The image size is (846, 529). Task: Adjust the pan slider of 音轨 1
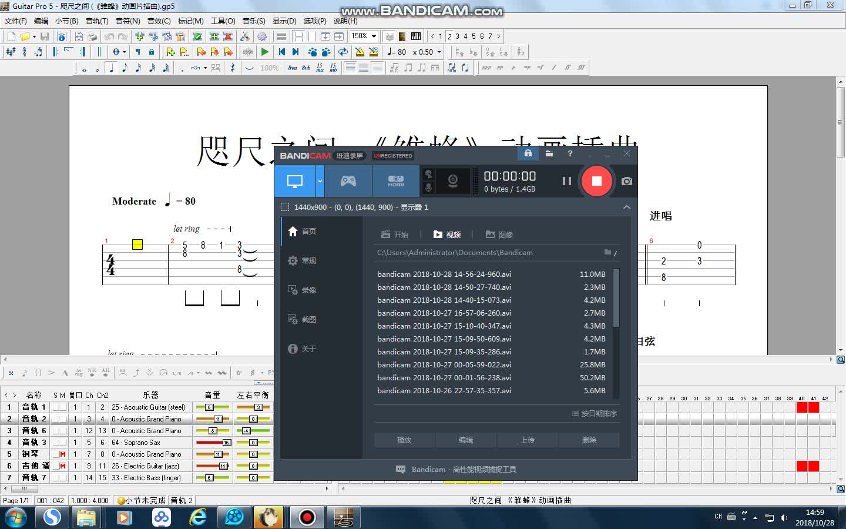pyautogui.click(x=253, y=407)
